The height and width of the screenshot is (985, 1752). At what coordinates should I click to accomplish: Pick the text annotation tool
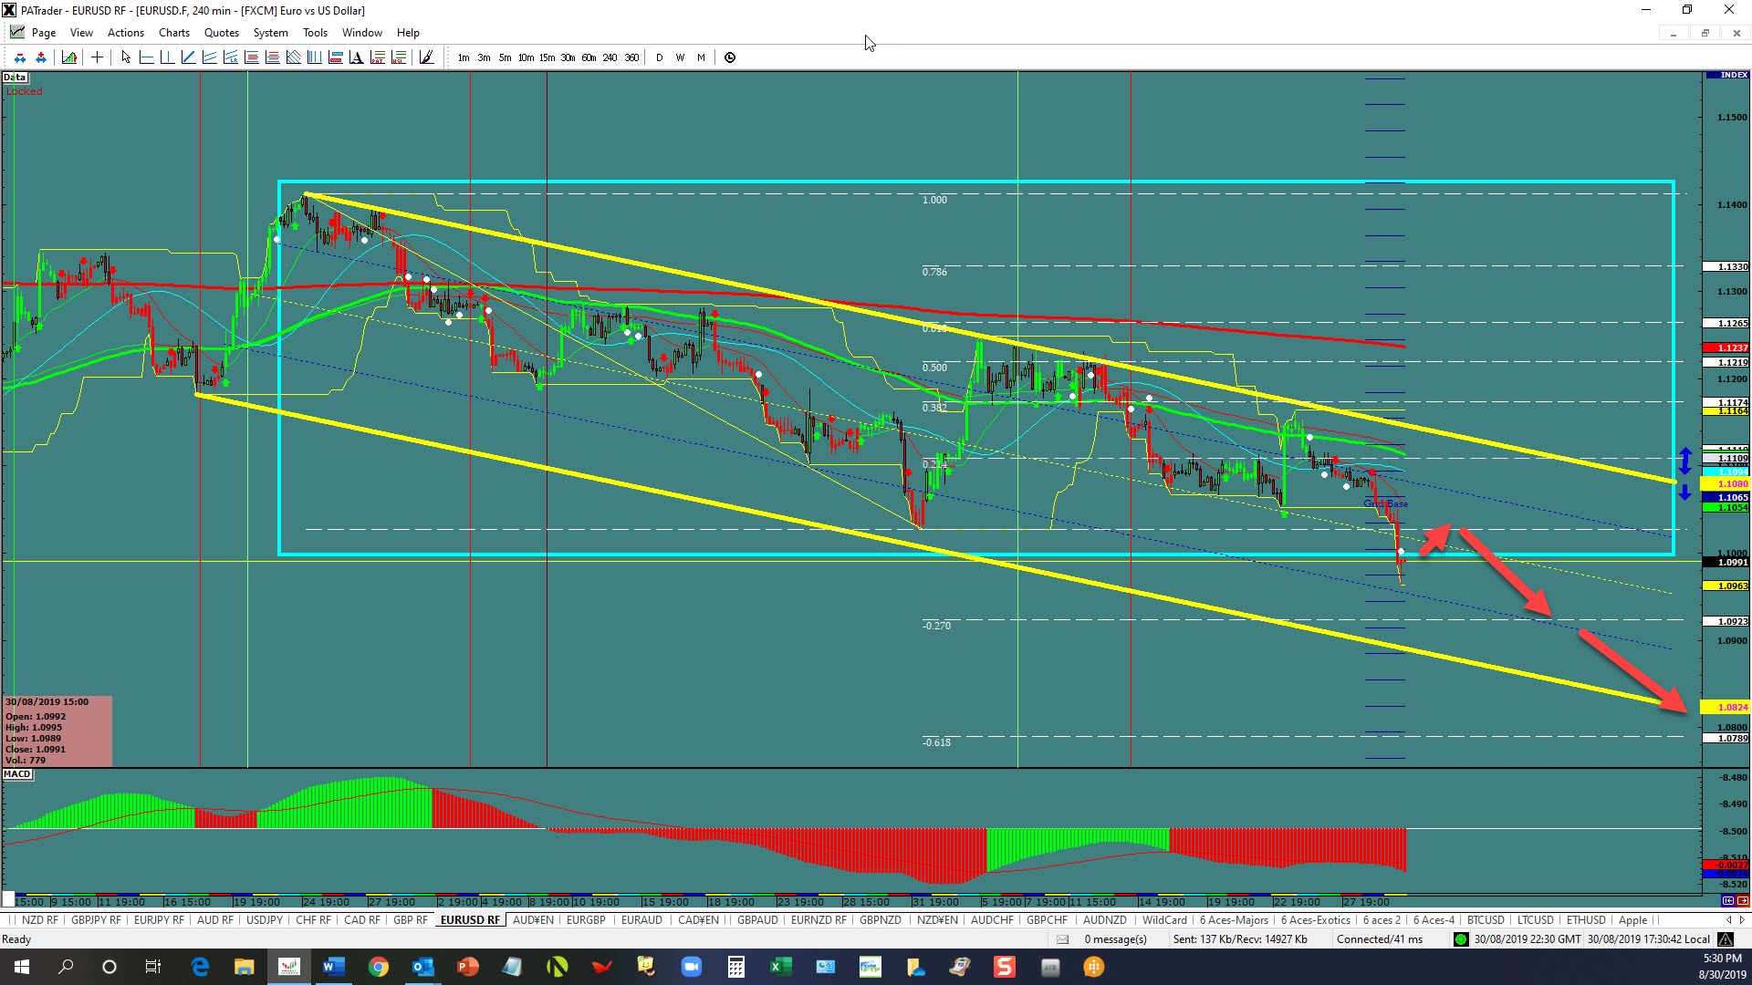point(357,57)
